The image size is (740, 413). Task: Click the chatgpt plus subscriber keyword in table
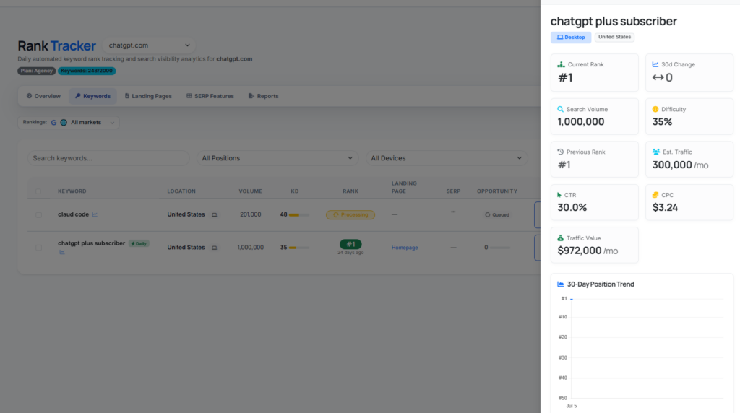[92, 243]
